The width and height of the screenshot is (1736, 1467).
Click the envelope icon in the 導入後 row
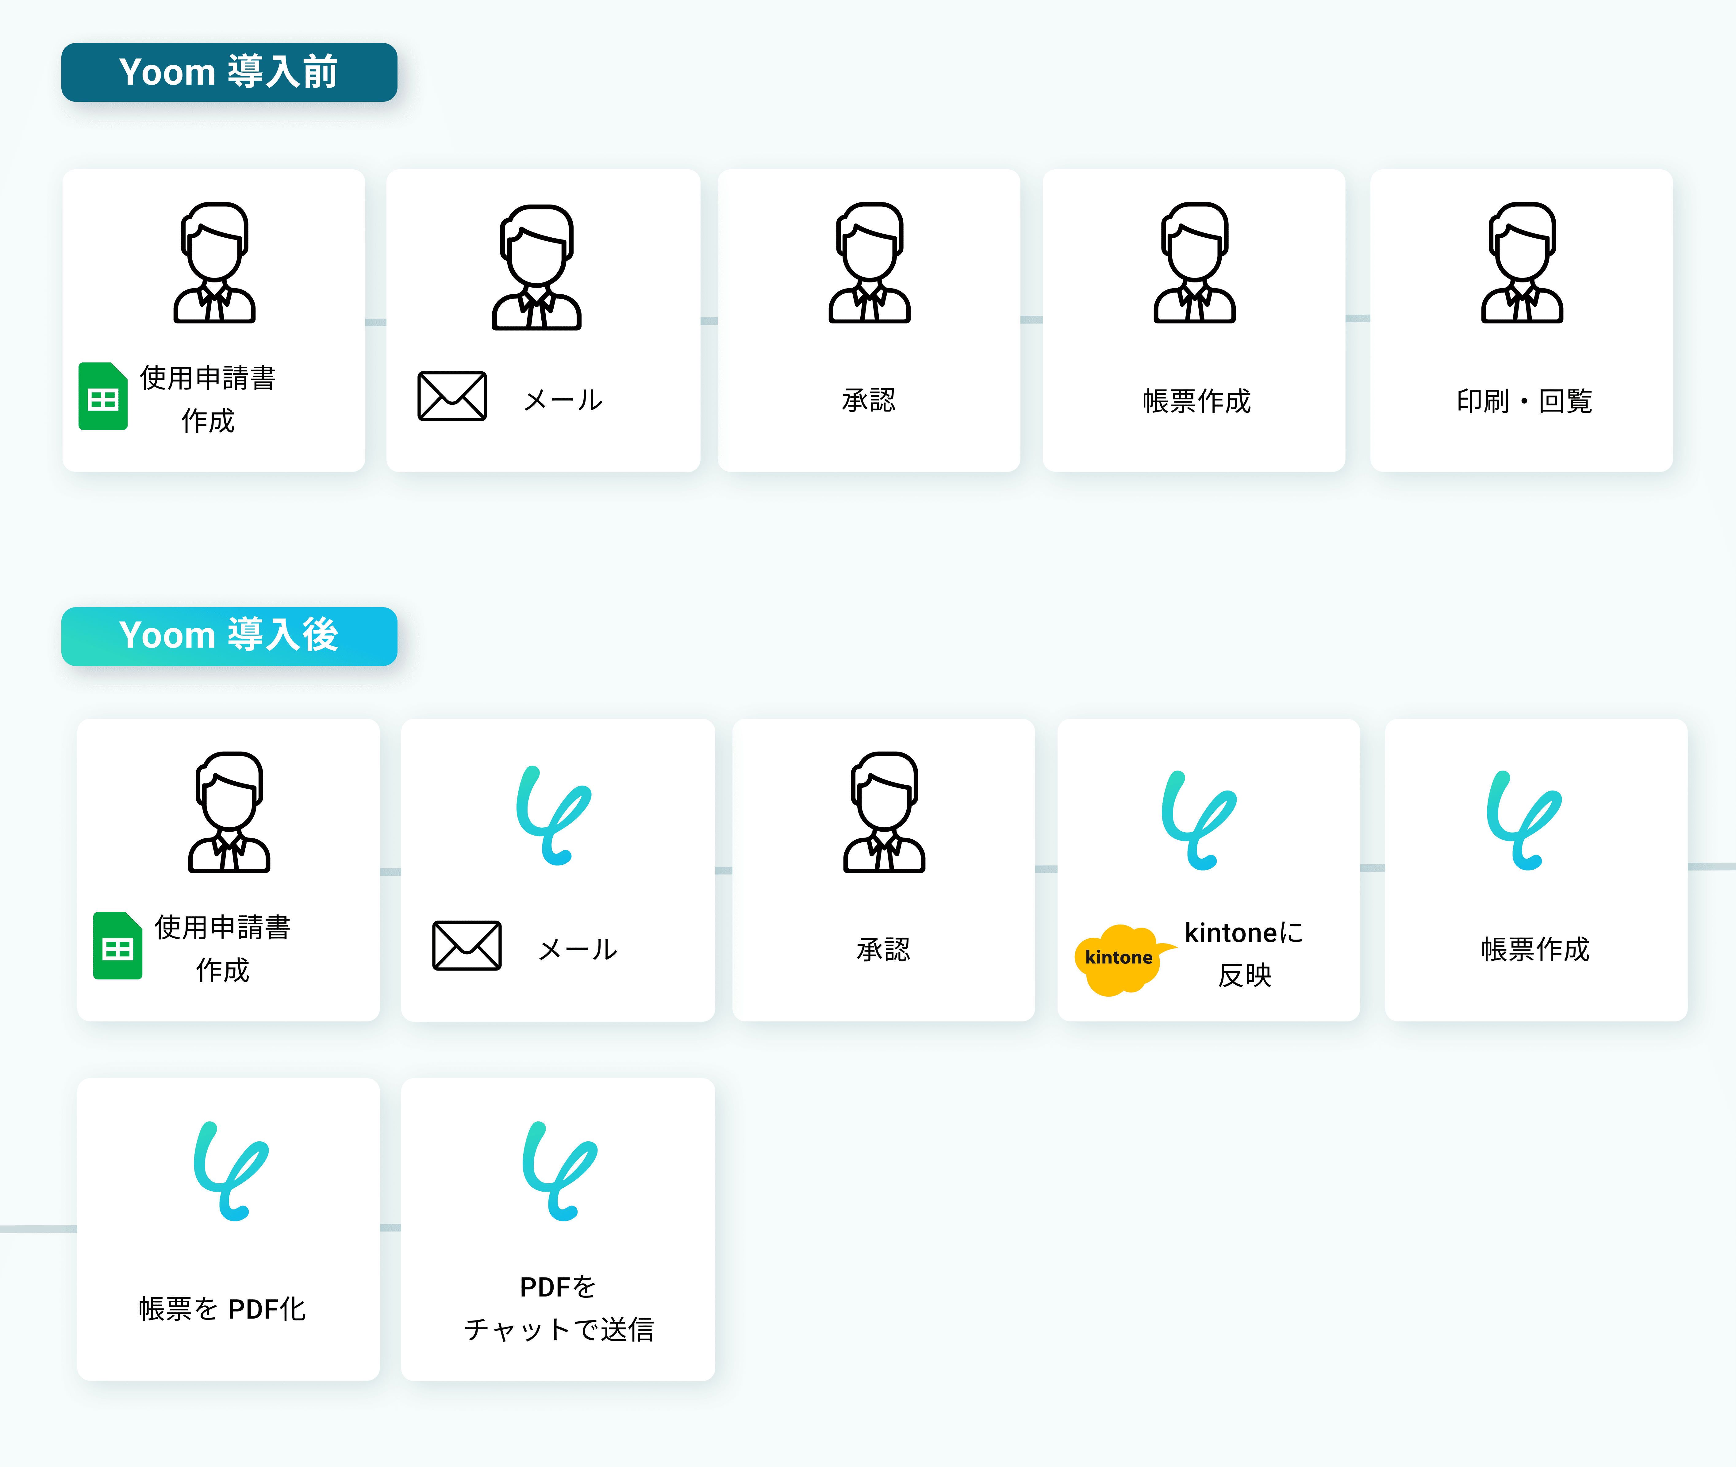pos(467,946)
